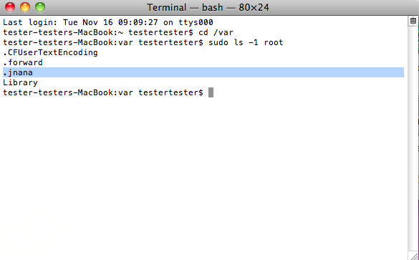Click the vertical scrollbar track
The width and height of the screenshot is (419, 260).
pyautogui.click(x=413, y=139)
